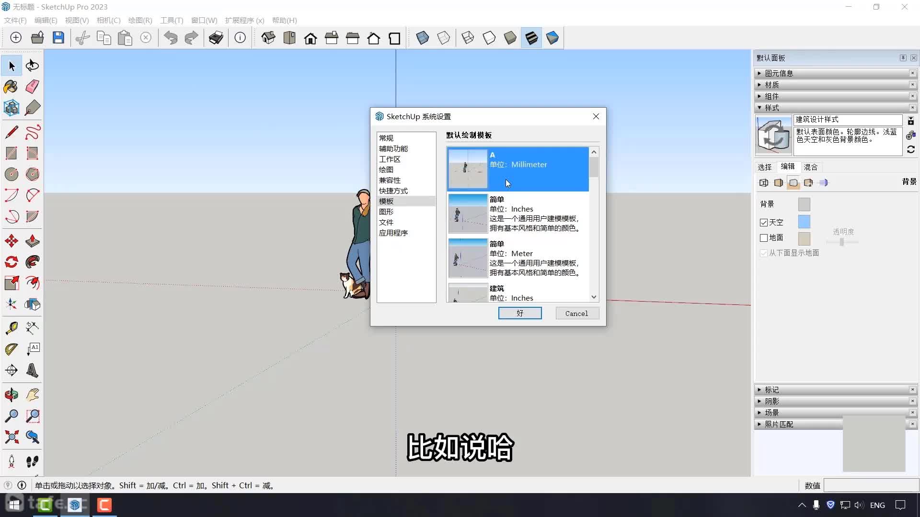Screen dimensions: 920x517
Task: Click the Zoom magnifier tool
Action: [x=11, y=416]
